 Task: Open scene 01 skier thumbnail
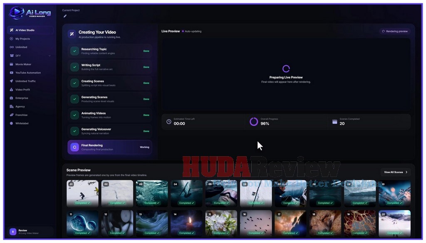tap(83, 194)
